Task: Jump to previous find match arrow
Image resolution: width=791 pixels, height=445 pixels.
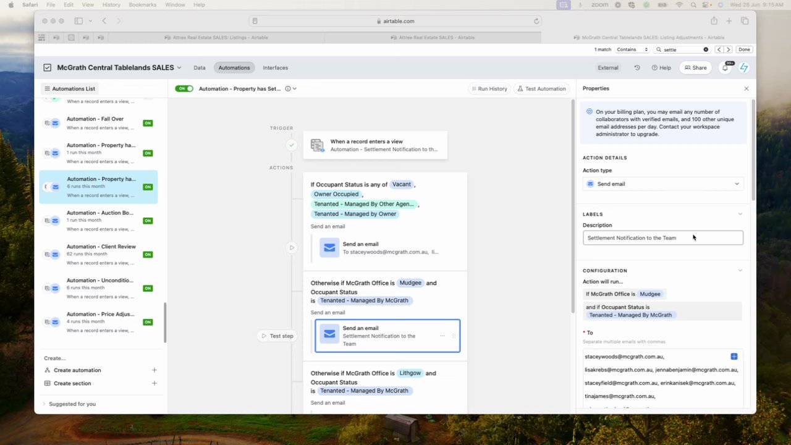Action: (719, 49)
